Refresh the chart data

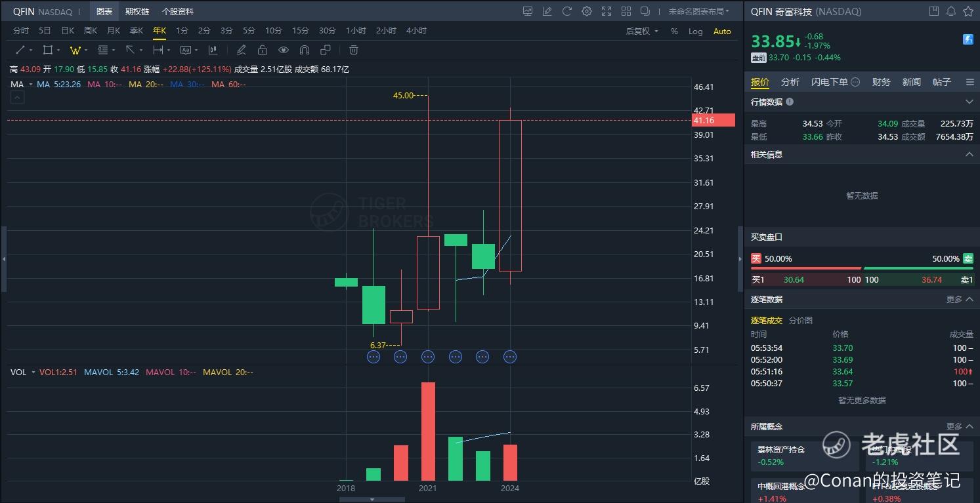[x=567, y=11]
